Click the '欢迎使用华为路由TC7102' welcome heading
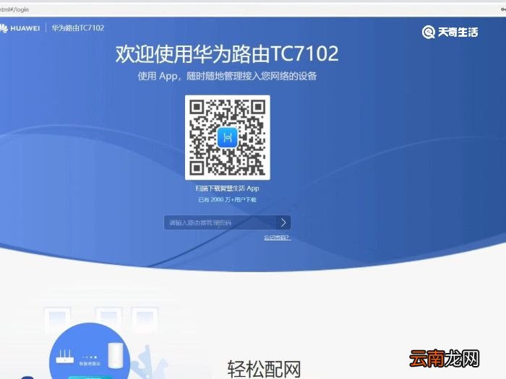 pos(227,53)
